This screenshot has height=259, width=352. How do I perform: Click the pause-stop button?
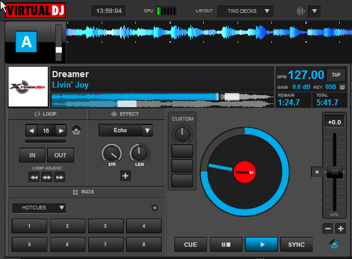pos(226,244)
